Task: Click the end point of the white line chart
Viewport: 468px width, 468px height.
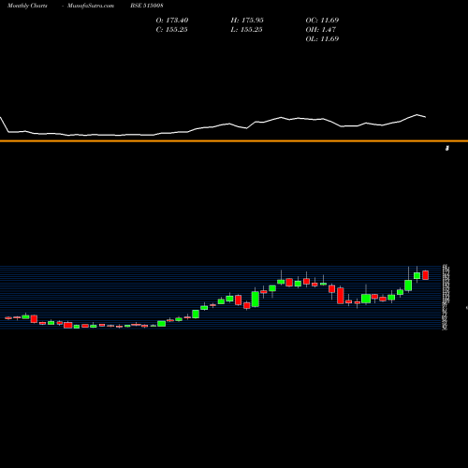Action: point(426,117)
